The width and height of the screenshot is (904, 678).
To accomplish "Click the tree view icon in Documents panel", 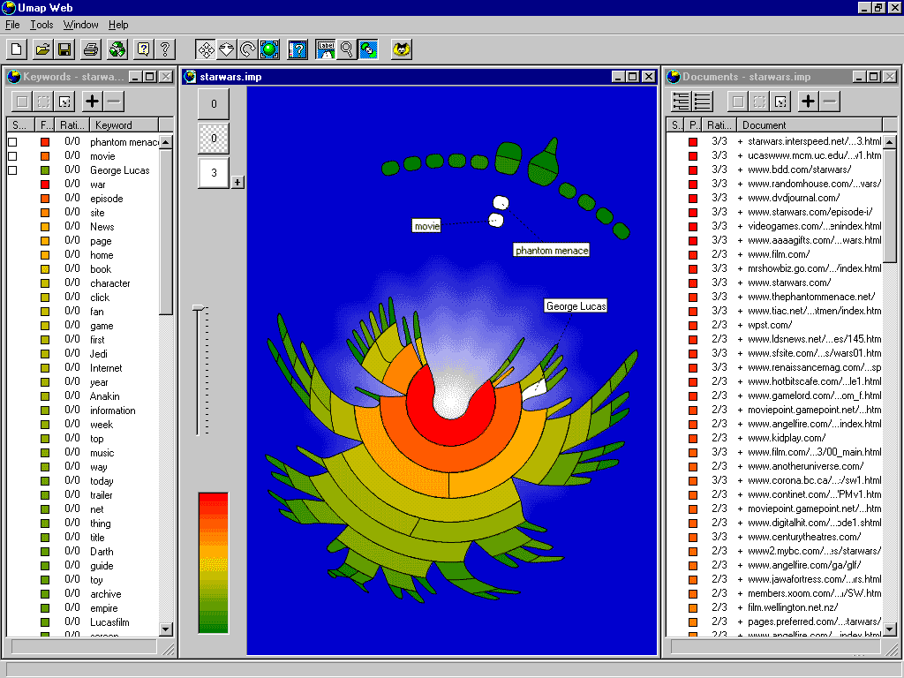I will [x=681, y=102].
